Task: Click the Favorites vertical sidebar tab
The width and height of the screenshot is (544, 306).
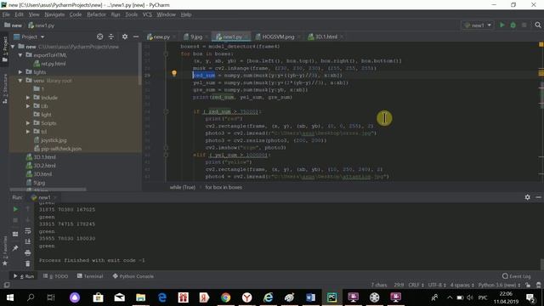Action: point(5,251)
